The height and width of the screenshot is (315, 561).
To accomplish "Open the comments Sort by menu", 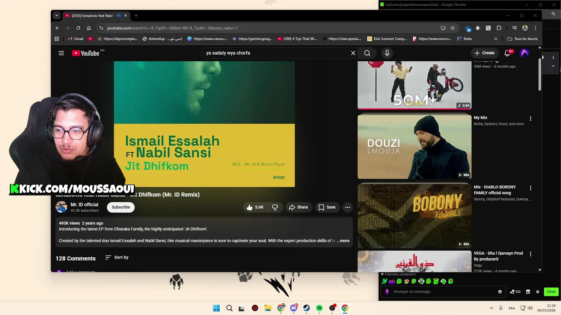I will point(117,257).
